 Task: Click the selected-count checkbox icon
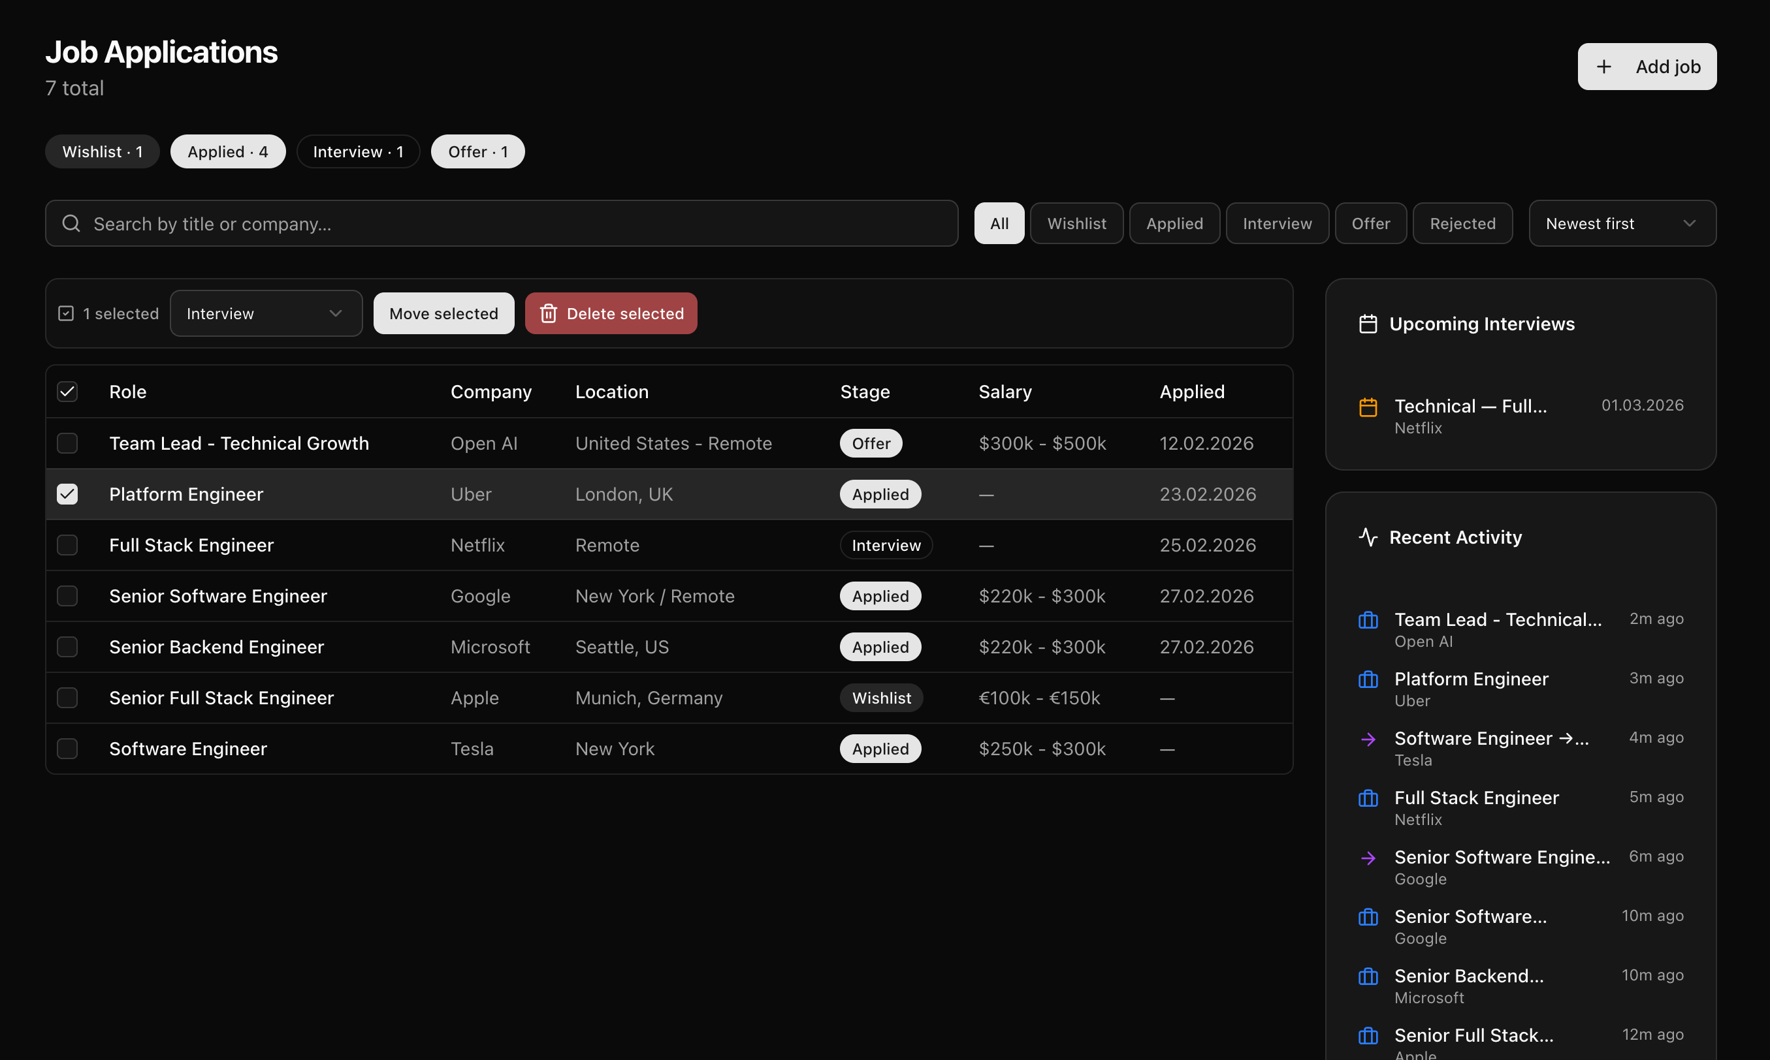66,313
